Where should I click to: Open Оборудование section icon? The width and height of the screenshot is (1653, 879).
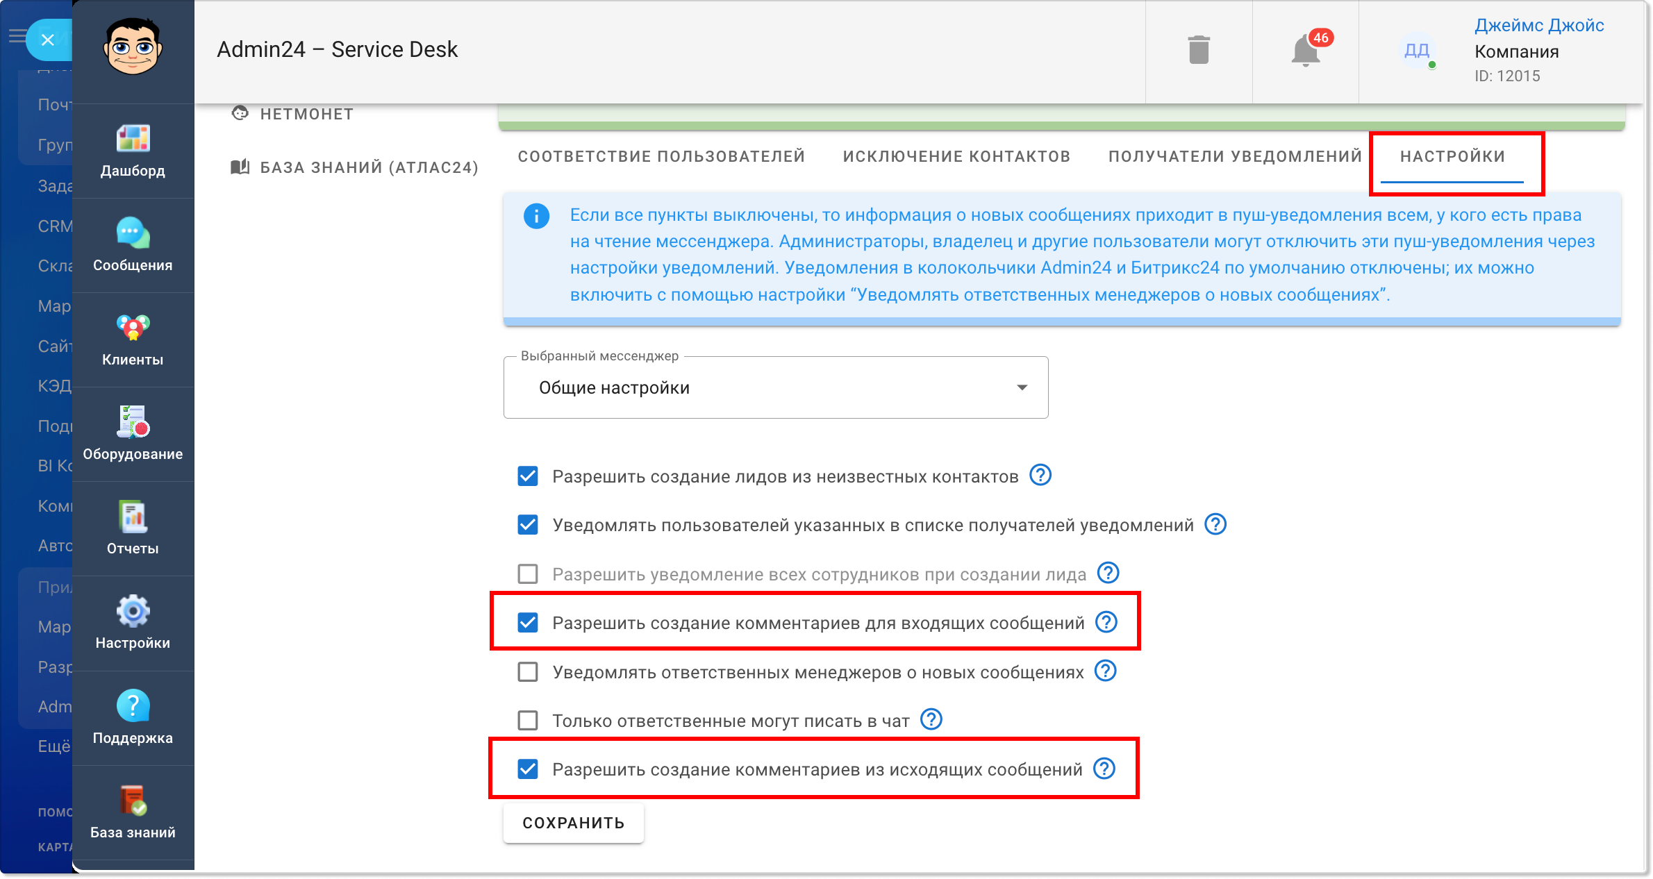point(133,422)
